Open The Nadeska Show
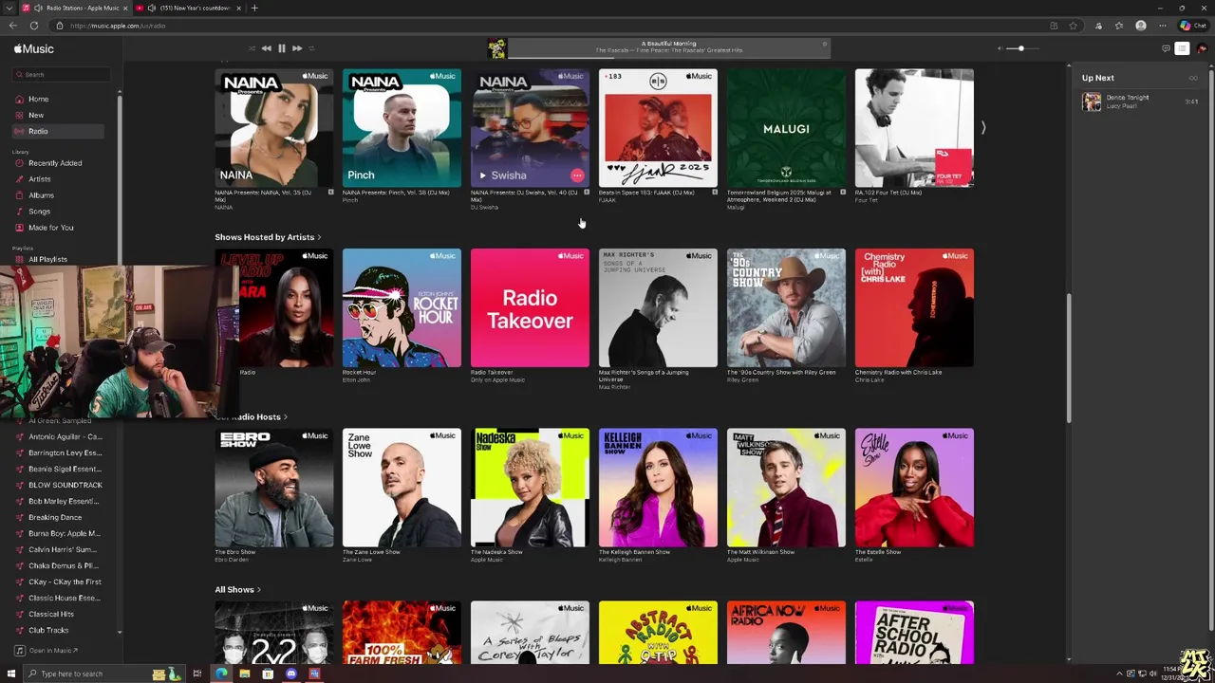1215x683 pixels. pyautogui.click(x=530, y=488)
